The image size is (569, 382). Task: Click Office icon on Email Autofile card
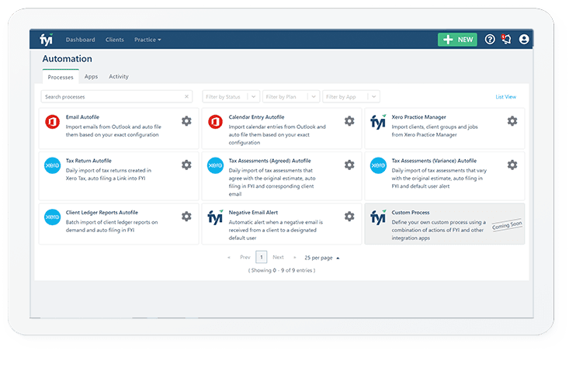coord(52,122)
